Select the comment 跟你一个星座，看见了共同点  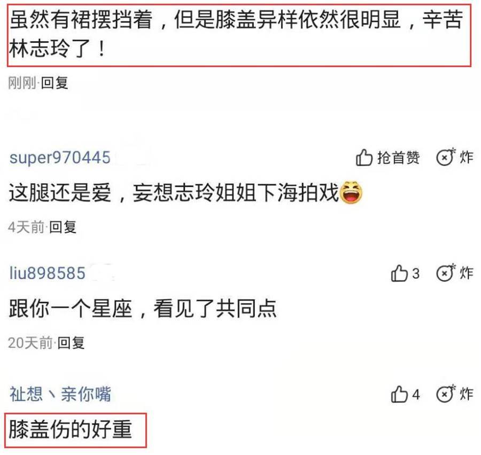143,309
